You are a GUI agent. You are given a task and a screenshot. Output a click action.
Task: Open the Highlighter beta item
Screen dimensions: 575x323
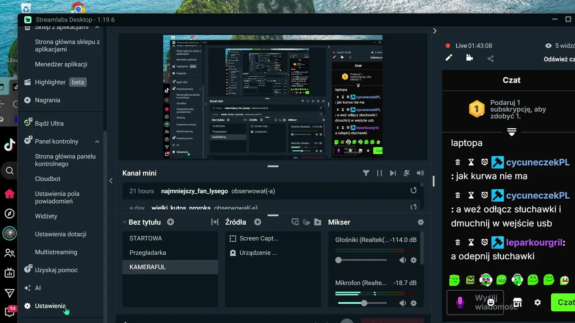55,82
